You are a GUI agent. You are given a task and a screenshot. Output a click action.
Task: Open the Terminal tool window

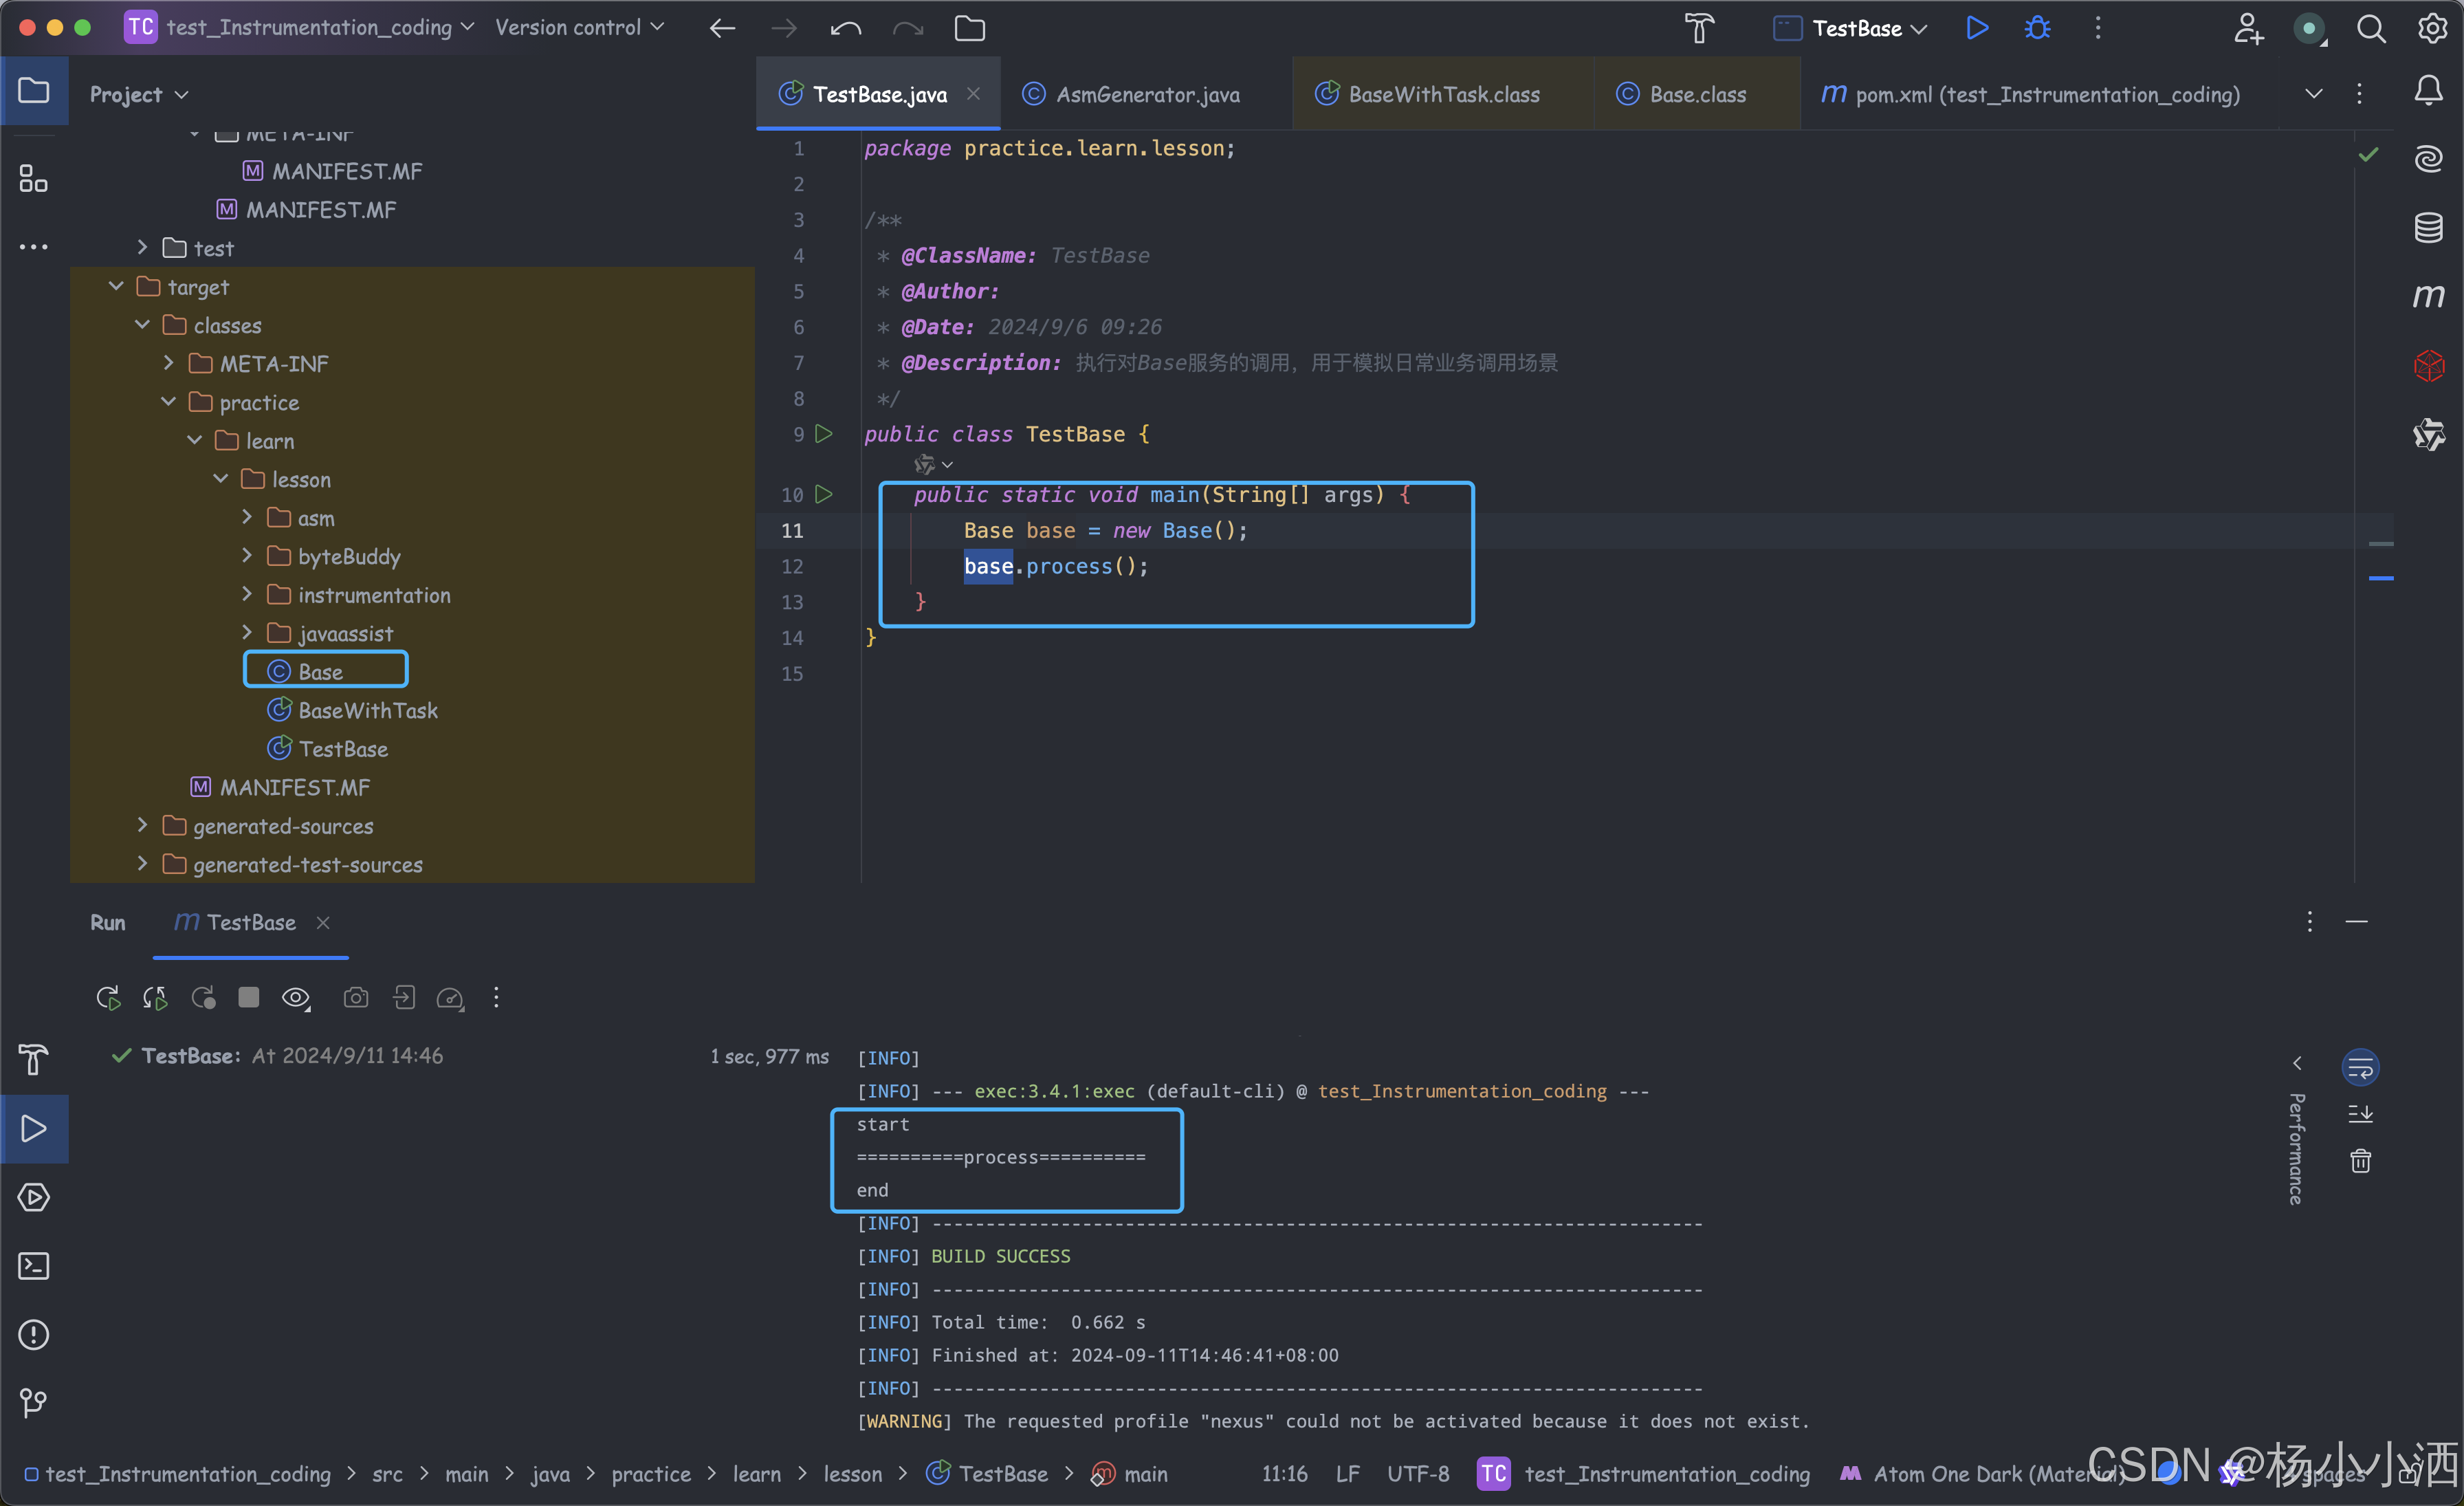(x=33, y=1266)
